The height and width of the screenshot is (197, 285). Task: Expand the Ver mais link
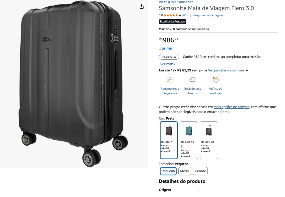pos(168,64)
